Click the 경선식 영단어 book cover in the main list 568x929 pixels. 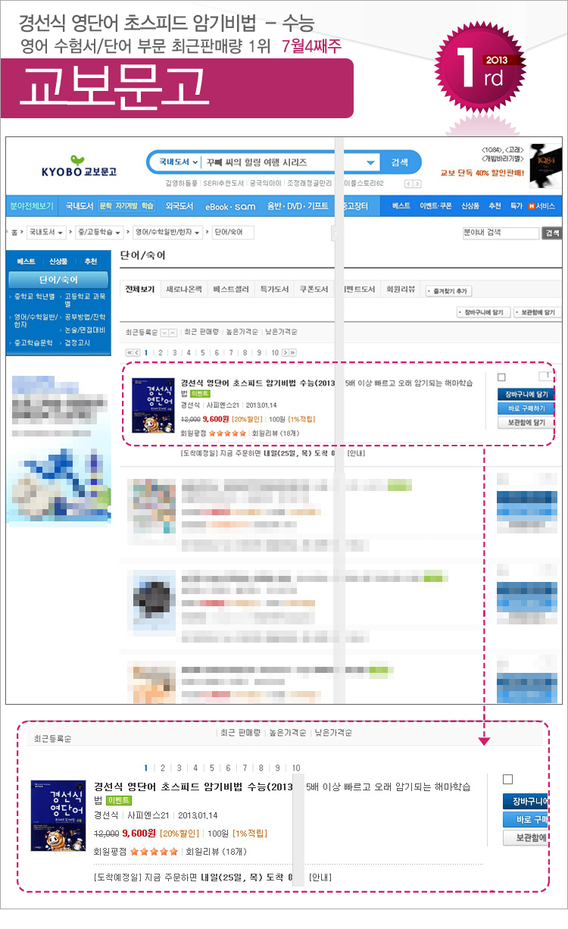pyautogui.click(x=153, y=405)
